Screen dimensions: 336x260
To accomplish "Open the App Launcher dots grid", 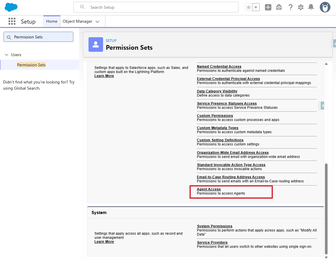I will 12,21.
